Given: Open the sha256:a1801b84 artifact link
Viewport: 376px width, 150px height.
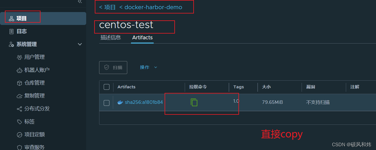Looking at the screenshot, I should tap(144, 102).
